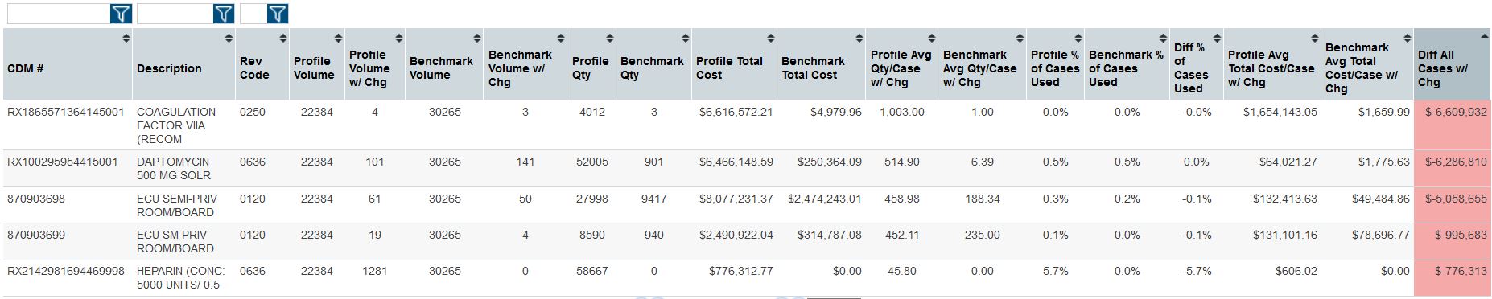This screenshot has width=1492, height=299.
Task: Sort by Profile Total Cost arrows
Action: tap(771, 38)
